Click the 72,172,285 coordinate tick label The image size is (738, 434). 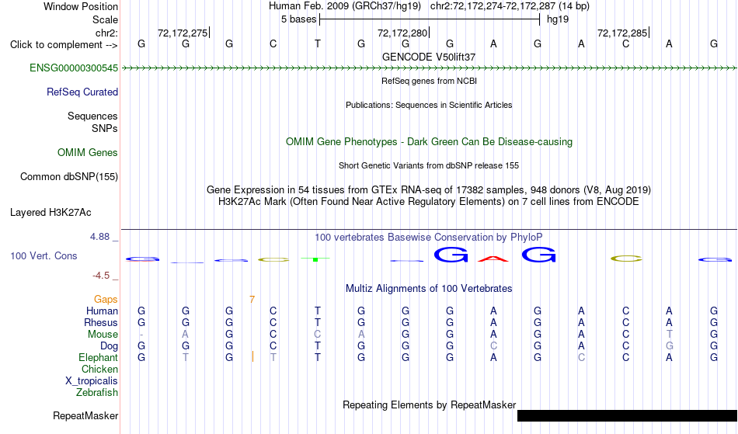tap(622, 33)
